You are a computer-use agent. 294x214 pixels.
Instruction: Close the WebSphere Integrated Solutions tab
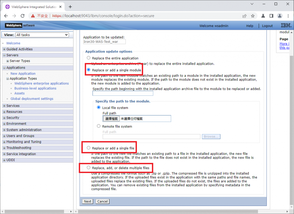[x=60, y=7]
